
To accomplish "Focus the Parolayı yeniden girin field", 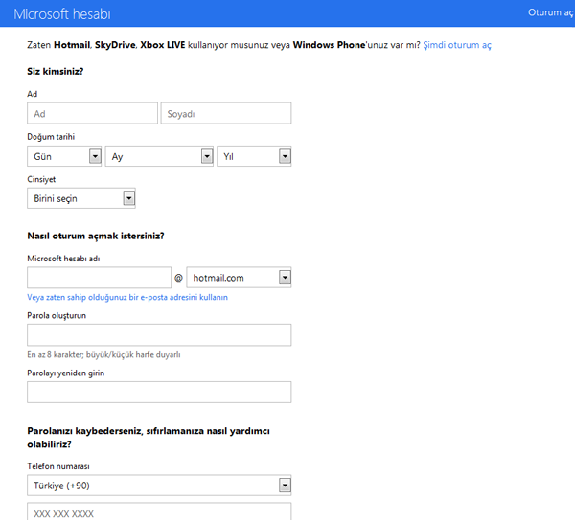I will (159, 392).
